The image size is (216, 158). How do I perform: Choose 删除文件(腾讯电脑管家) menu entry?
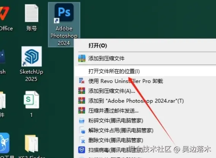click(x=145, y=140)
